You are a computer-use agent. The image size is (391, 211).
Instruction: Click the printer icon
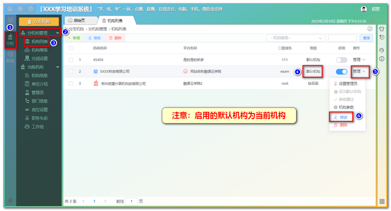[370, 29]
